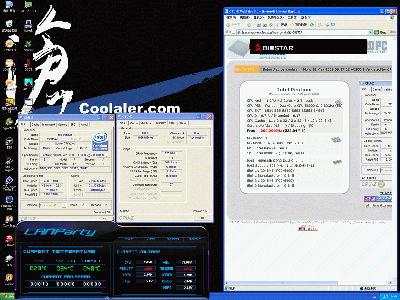Open the recycle bin desktop icon

9,26
